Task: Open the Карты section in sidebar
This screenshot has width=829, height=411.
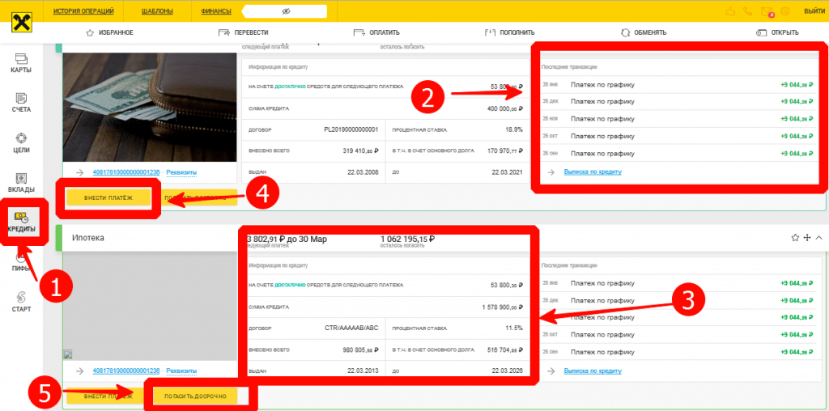Action: [x=21, y=61]
